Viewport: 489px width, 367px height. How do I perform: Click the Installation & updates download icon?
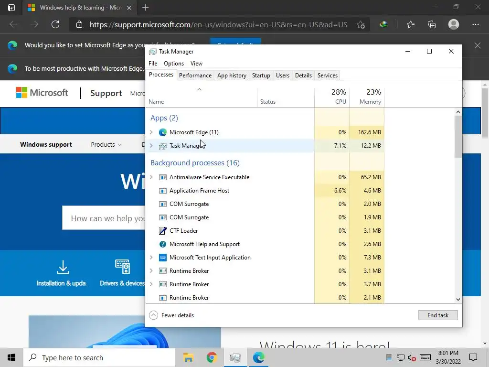click(x=63, y=267)
